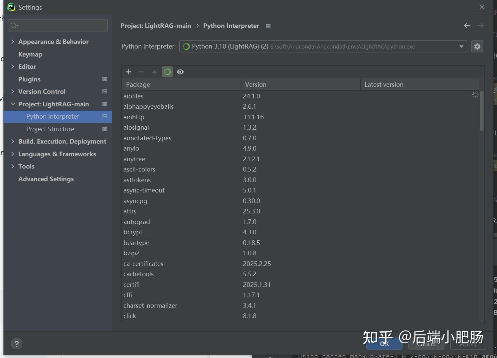Expand Languages & Frameworks section
This screenshot has width=497, height=358.
point(13,154)
